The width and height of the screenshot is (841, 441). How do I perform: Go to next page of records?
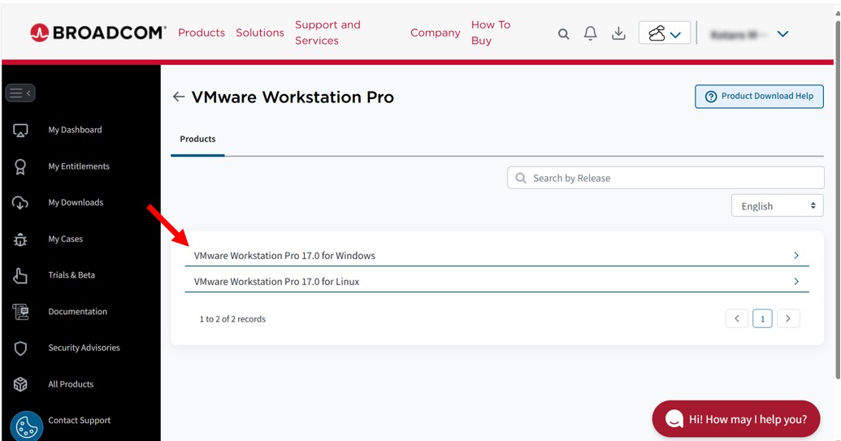click(788, 318)
